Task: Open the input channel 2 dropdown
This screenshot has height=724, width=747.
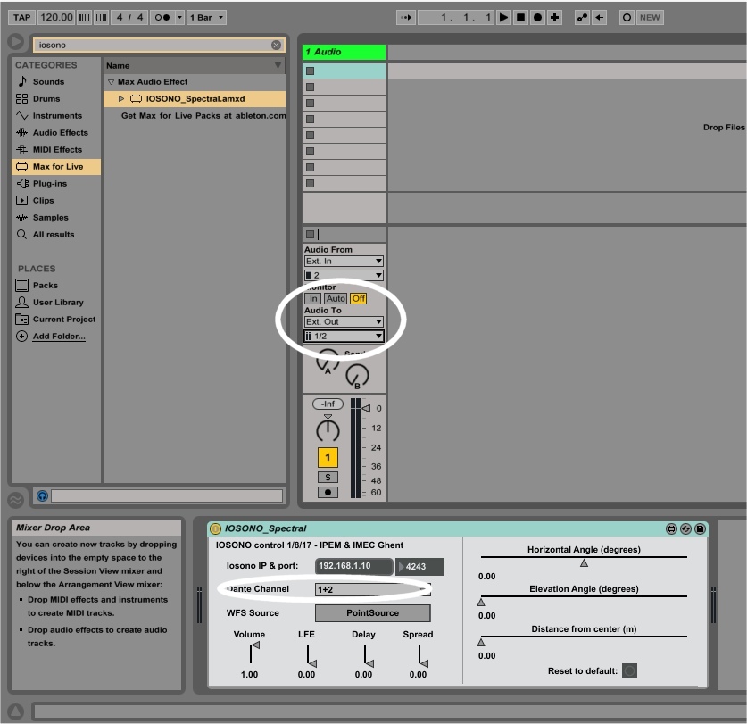Action: click(x=344, y=276)
